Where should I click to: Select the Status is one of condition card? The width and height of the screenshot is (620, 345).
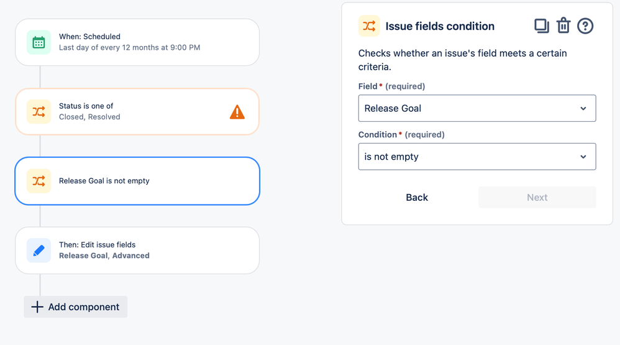(137, 112)
